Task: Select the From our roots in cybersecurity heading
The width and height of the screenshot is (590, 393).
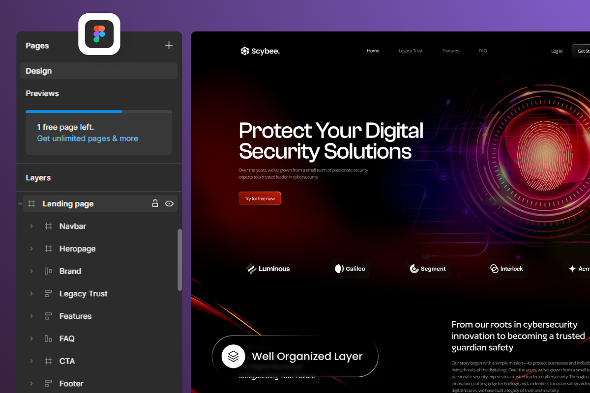Action: click(518, 336)
